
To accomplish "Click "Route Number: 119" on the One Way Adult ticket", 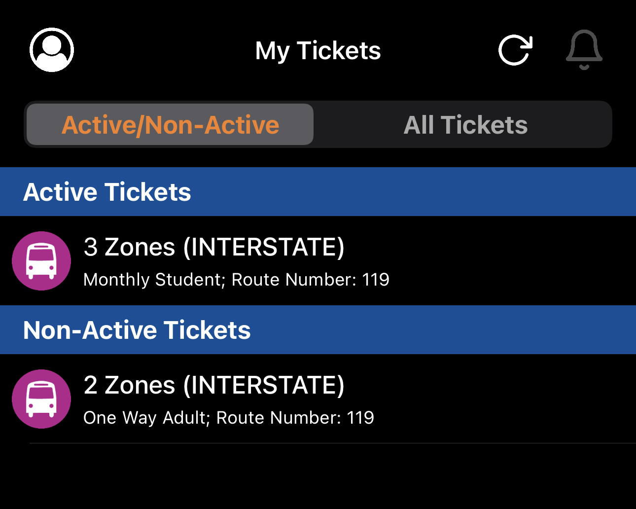I will click(x=295, y=418).
